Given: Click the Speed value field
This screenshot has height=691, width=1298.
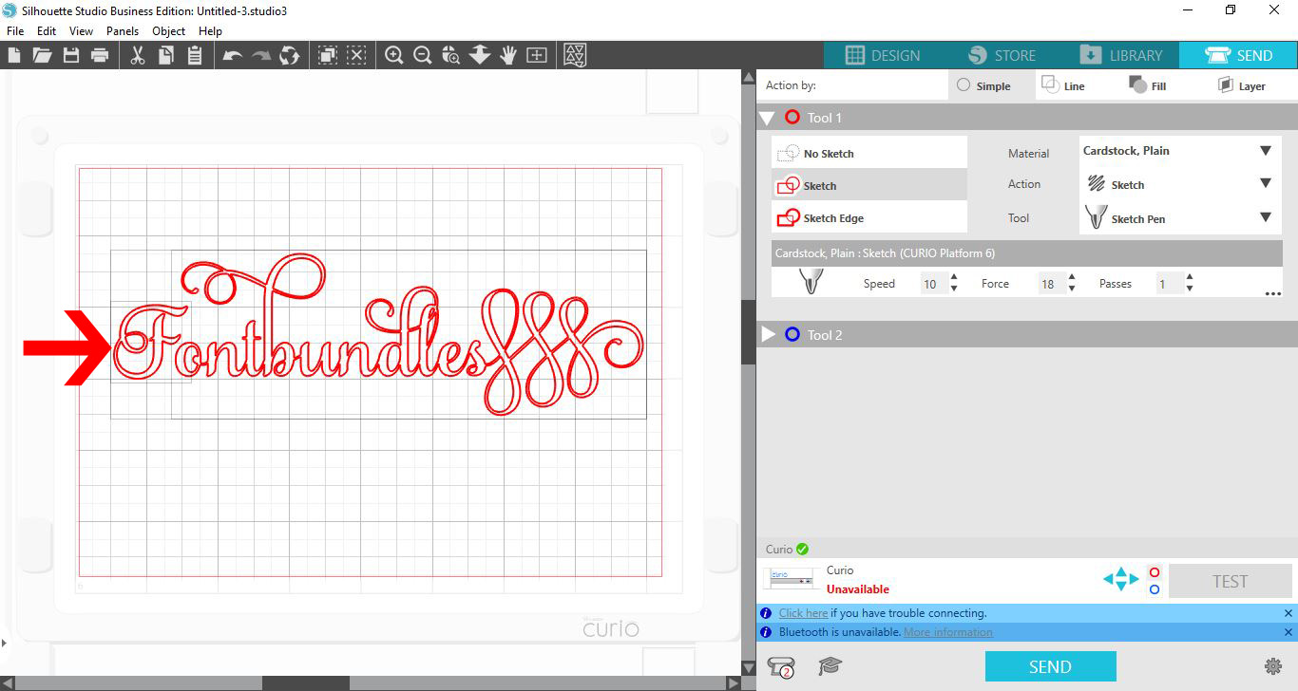Looking at the screenshot, I should (x=933, y=284).
